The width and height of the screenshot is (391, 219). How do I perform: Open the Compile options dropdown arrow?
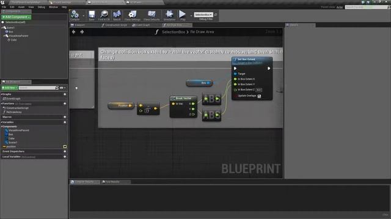coord(83,16)
